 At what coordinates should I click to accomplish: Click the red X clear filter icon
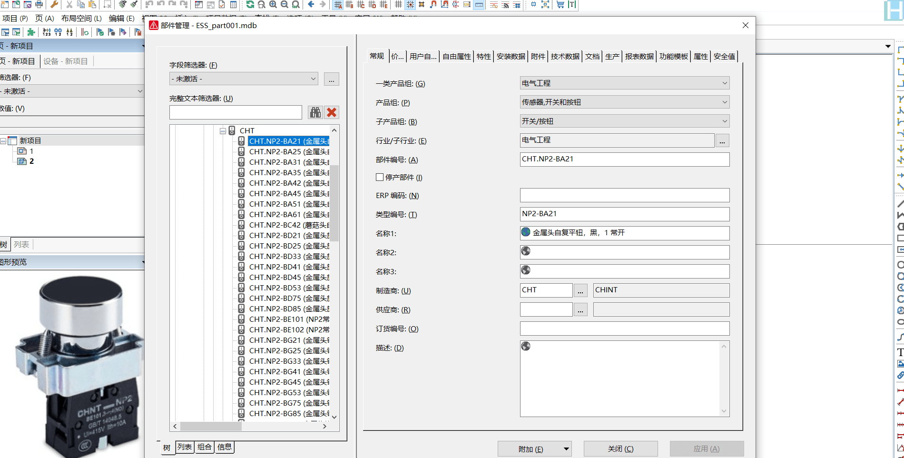[332, 112]
